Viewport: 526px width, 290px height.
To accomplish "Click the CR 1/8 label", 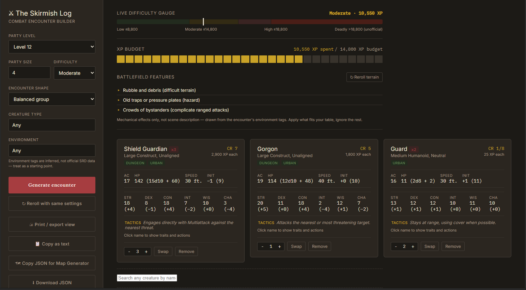I will coord(496,149).
